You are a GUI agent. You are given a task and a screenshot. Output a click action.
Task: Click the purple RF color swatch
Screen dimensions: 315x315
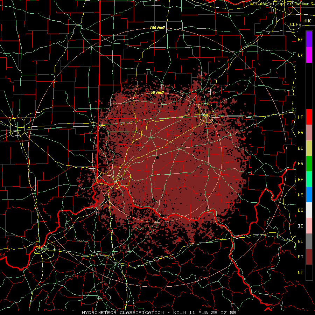coord(309,39)
